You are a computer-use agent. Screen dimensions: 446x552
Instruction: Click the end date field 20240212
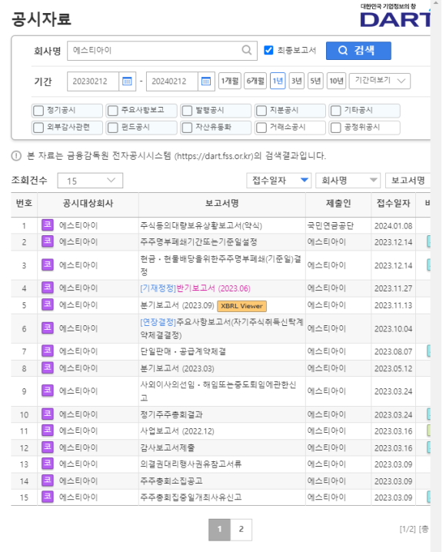[x=171, y=81]
